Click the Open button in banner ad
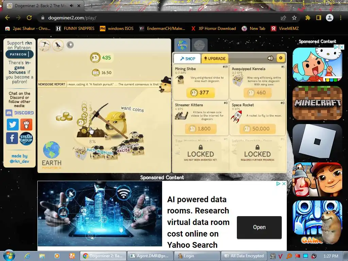 [x=259, y=227]
